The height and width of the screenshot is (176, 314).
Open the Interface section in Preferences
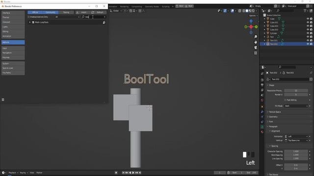tap(13, 13)
